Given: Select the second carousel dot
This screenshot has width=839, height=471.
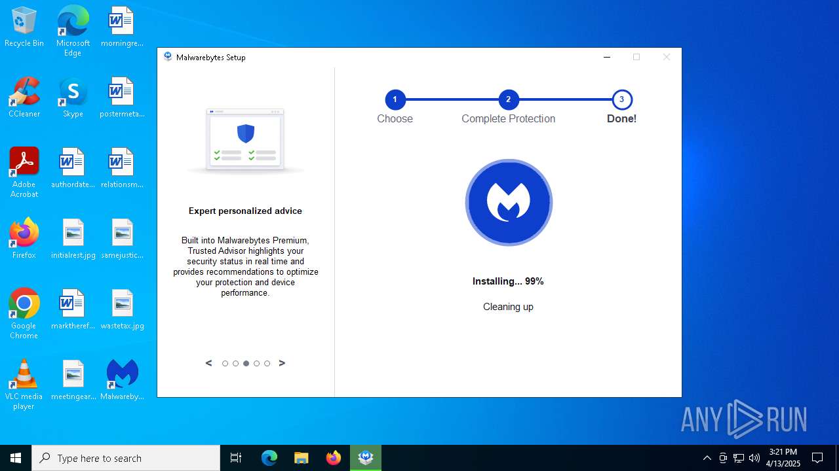Looking at the screenshot, I should [235, 364].
